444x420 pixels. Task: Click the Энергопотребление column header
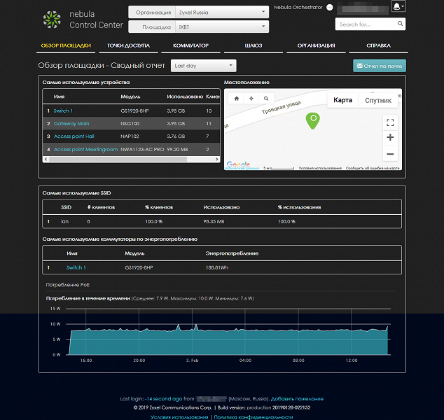[x=232, y=253]
